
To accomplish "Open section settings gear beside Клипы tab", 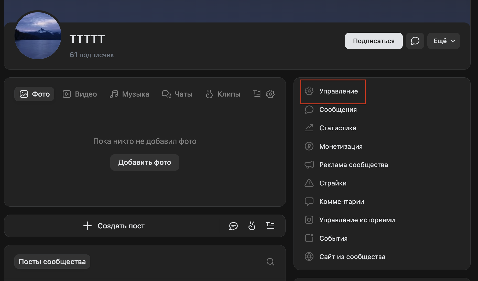I will point(270,94).
